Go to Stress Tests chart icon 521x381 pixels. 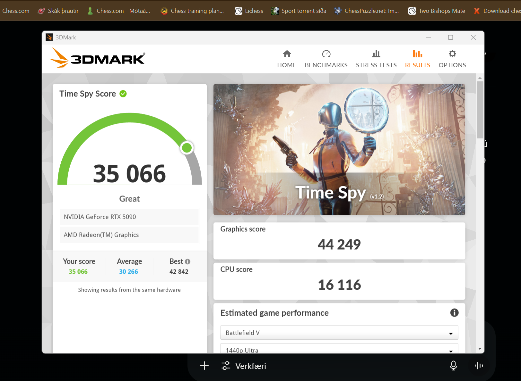click(x=376, y=54)
